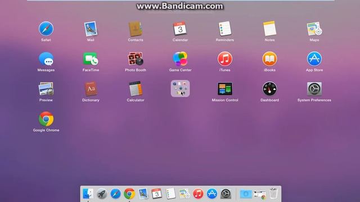
Task: Open the iBooks app
Action: pos(269,59)
